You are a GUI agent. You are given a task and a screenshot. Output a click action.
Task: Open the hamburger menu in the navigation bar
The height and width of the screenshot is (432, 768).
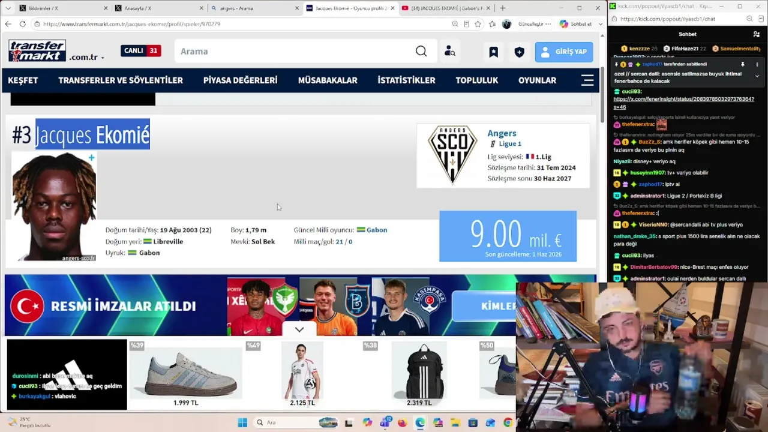(587, 80)
